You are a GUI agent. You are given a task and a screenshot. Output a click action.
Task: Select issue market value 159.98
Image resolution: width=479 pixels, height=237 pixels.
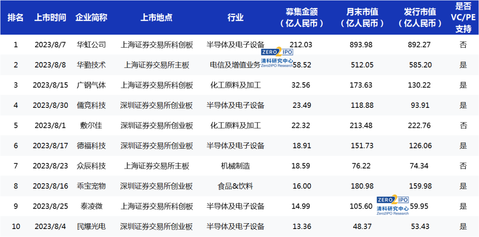coord(420,186)
